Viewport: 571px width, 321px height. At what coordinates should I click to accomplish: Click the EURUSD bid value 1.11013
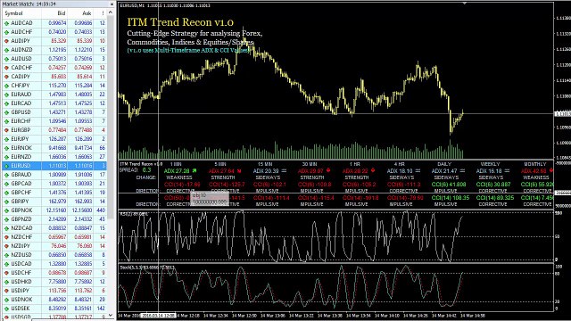pyautogui.click(x=57, y=166)
